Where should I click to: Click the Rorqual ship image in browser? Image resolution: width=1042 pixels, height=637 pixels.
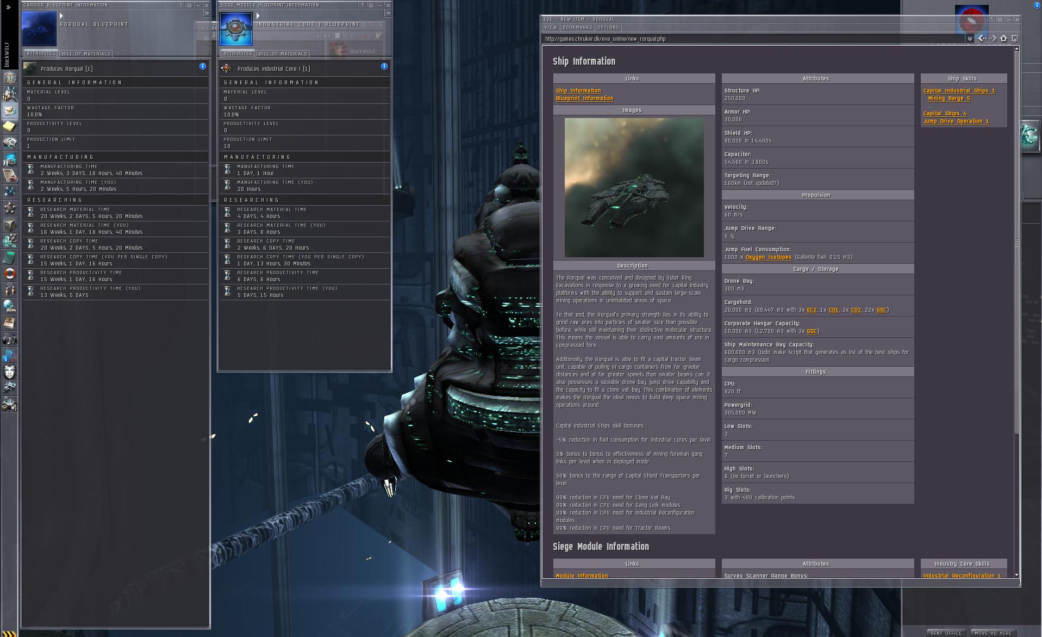pos(634,188)
